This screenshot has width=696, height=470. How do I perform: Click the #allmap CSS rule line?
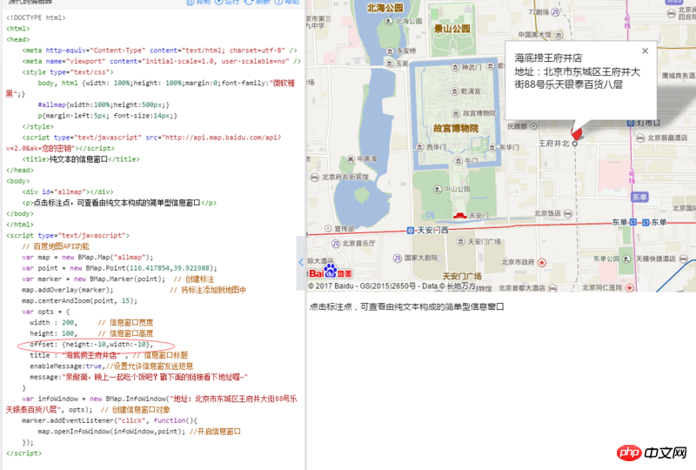104,104
